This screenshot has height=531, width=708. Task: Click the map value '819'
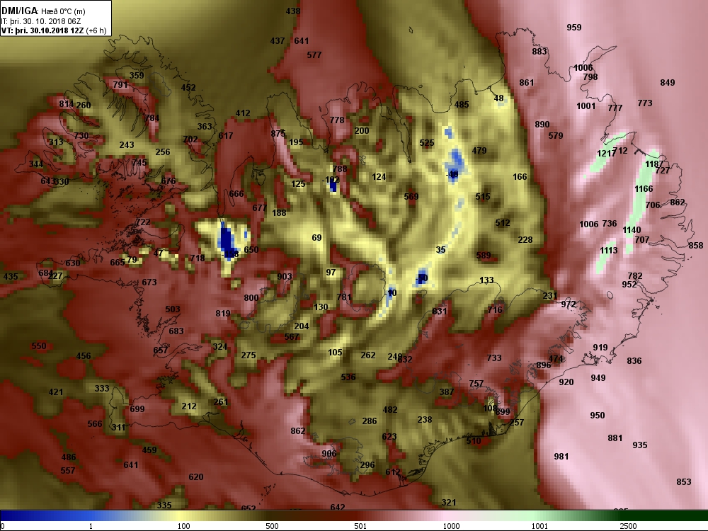click(223, 314)
